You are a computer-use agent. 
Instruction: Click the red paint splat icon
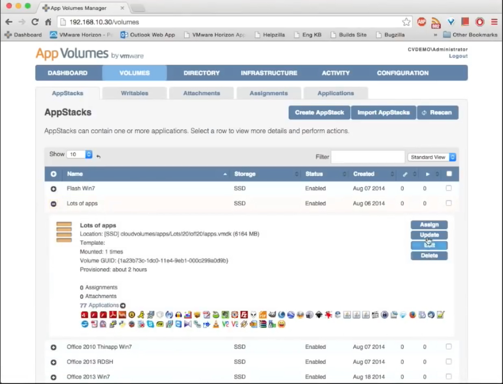(328, 314)
